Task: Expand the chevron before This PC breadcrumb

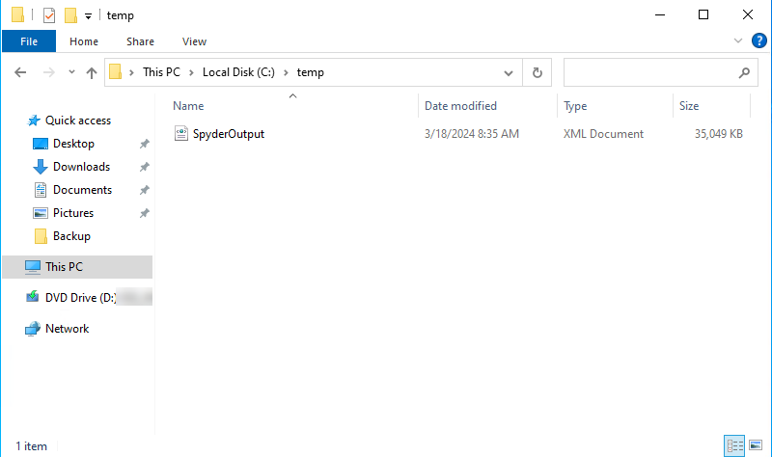Action: point(131,73)
